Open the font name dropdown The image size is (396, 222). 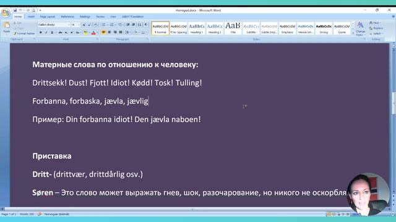click(69, 25)
